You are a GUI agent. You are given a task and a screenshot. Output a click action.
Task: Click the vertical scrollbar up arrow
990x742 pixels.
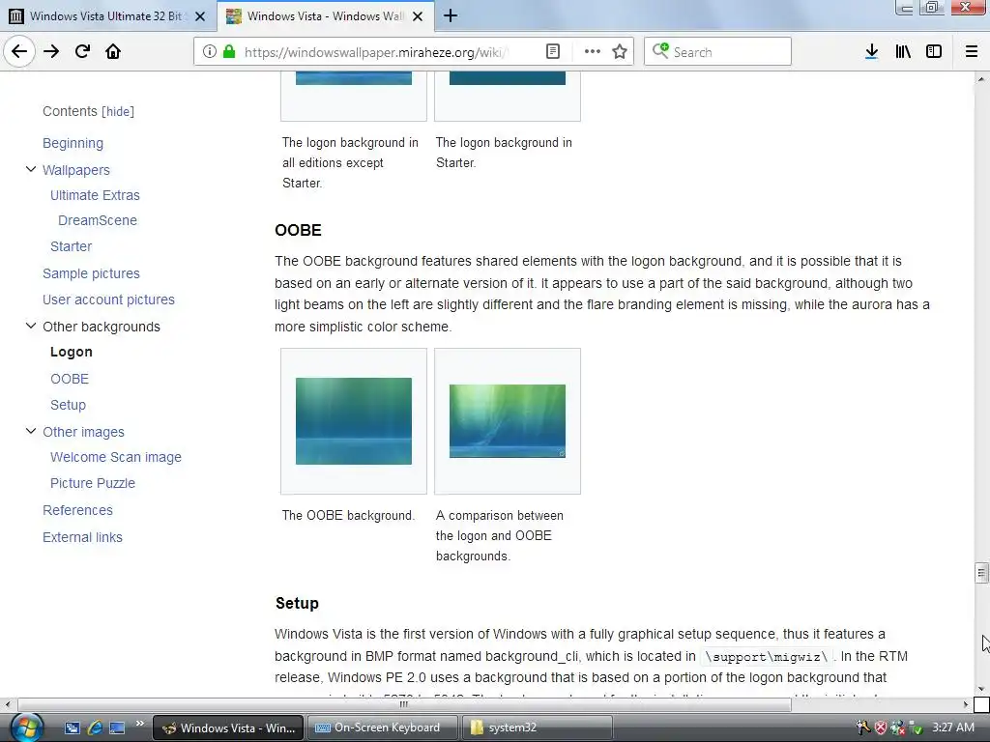981,79
